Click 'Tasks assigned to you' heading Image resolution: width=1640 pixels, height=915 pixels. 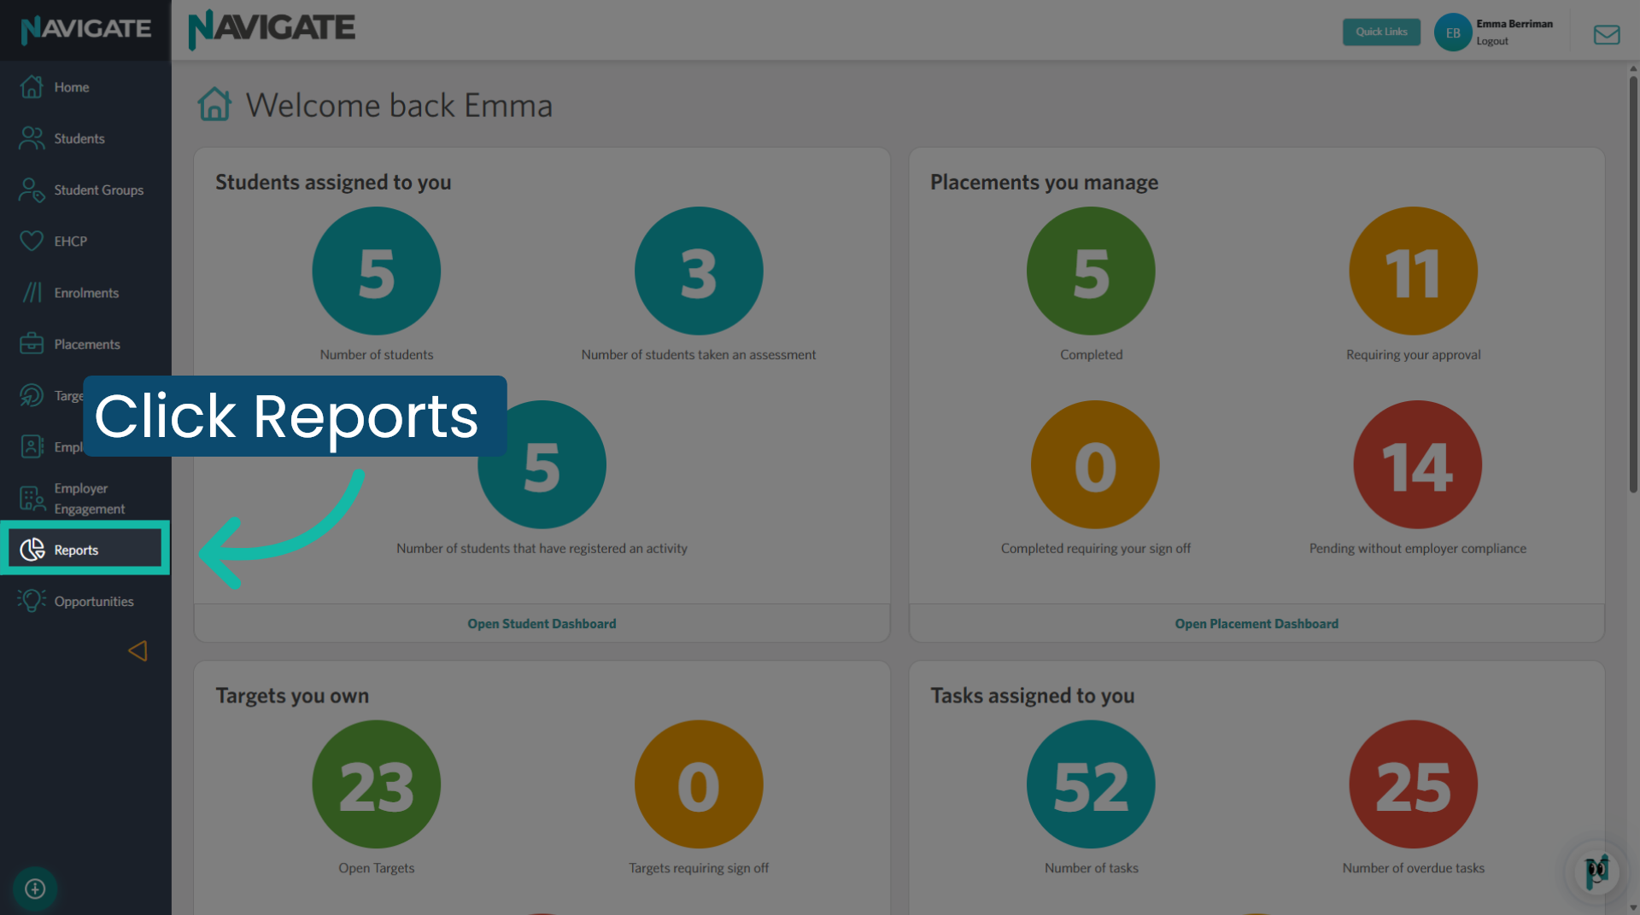pyautogui.click(x=1033, y=696)
